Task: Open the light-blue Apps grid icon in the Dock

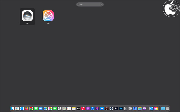Action: click(139, 108)
